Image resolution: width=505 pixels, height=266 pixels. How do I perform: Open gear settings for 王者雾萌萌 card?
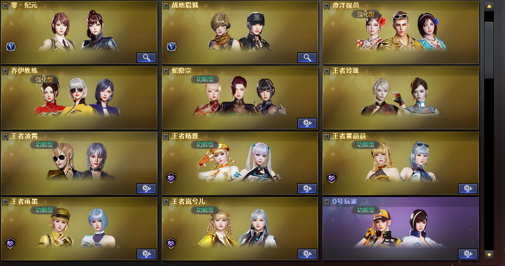point(468,188)
